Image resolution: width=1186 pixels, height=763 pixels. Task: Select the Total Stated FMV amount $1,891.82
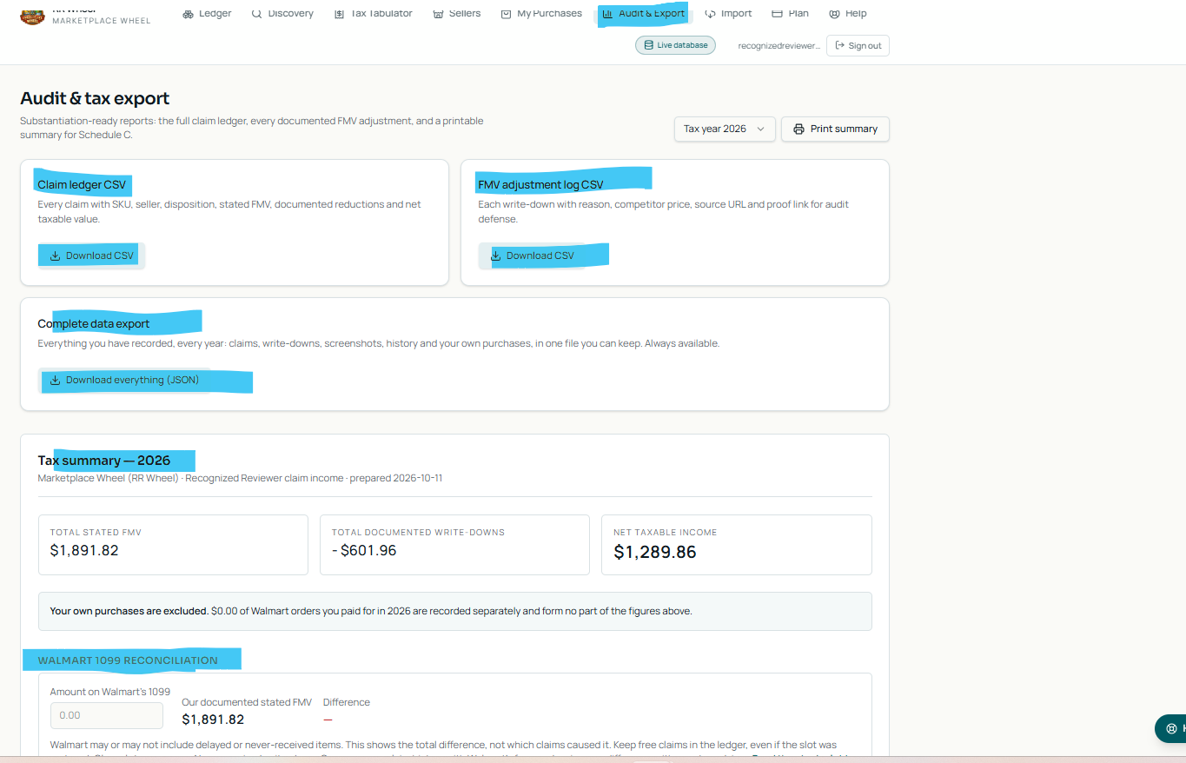(x=84, y=550)
